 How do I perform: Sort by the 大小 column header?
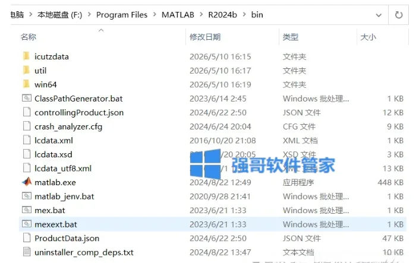(368, 37)
